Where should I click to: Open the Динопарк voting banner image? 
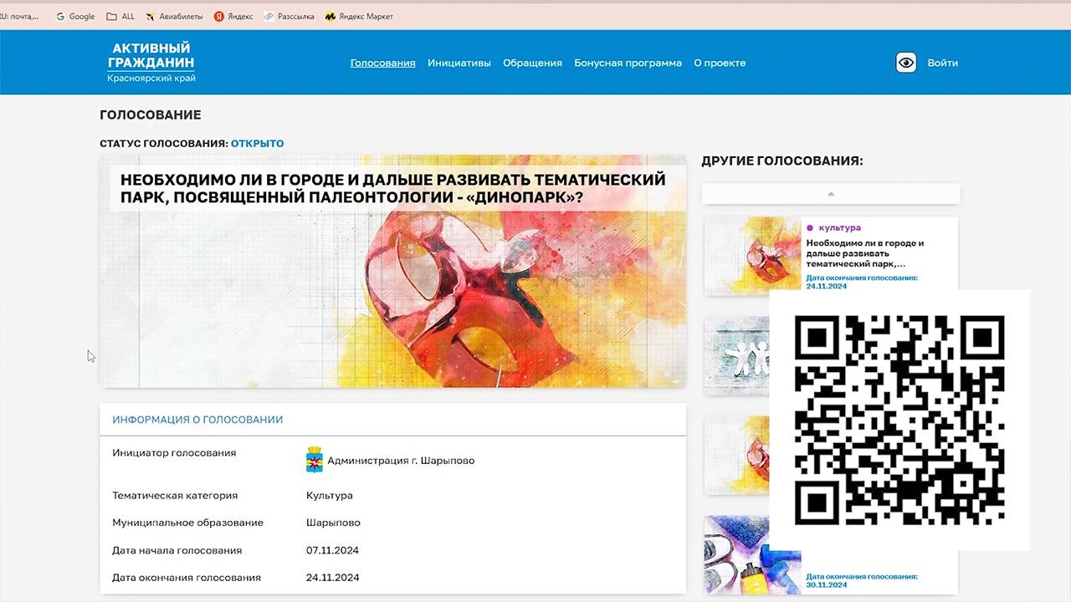coord(392,272)
